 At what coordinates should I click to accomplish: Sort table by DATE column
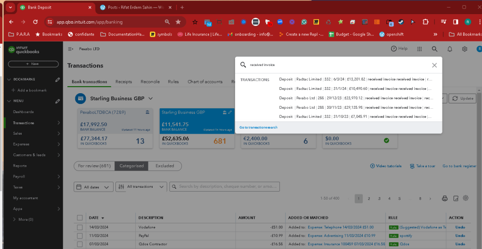click(96, 217)
